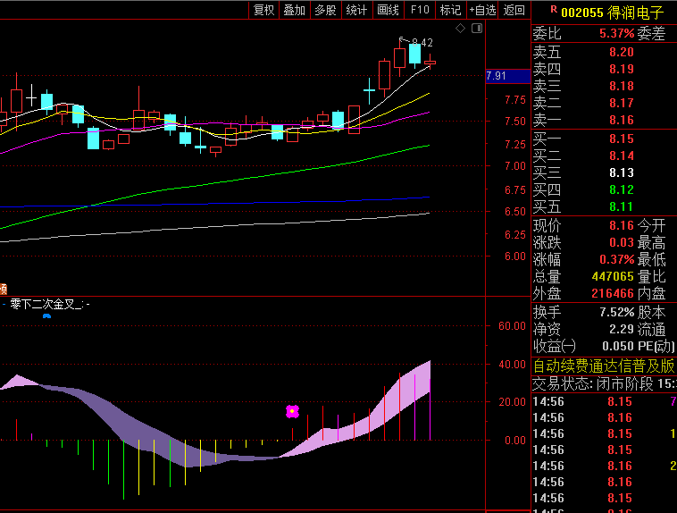Screen dimensions: 677x513
Task: Open F10 company information
Action: [419, 10]
